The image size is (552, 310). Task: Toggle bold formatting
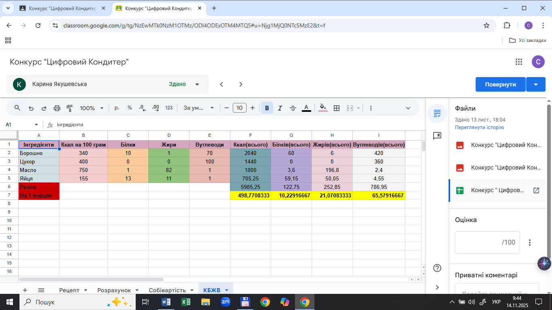[267, 108]
